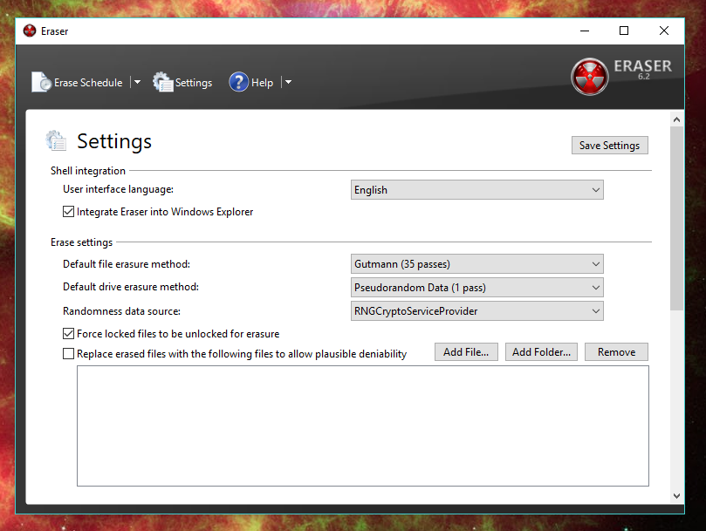Close the Eraser window
This screenshot has width=706, height=531.
tap(664, 31)
